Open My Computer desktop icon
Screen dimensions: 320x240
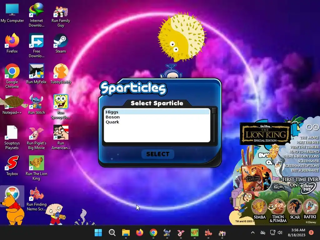pyautogui.click(x=12, y=13)
